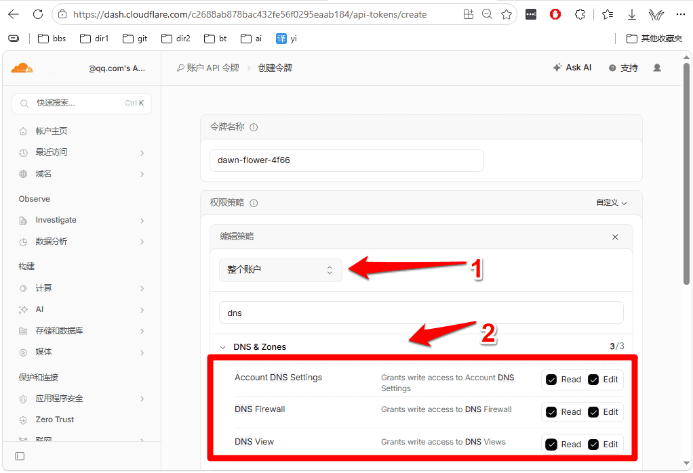Open the browser three-dot settings menu

tap(681, 15)
